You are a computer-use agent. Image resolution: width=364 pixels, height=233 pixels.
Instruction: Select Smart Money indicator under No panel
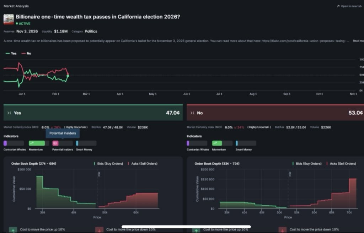click(246, 143)
